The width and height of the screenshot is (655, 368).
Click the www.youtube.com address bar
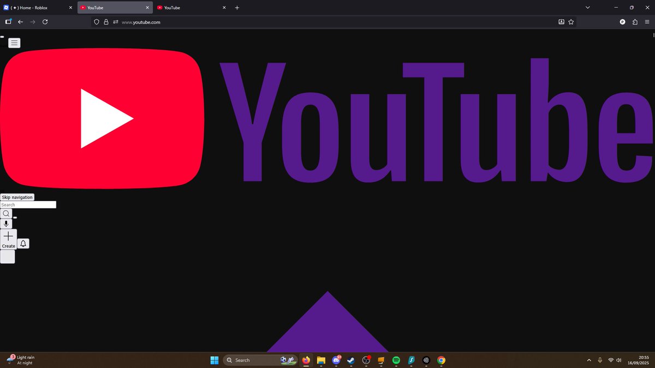pyautogui.click(x=333, y=22)
